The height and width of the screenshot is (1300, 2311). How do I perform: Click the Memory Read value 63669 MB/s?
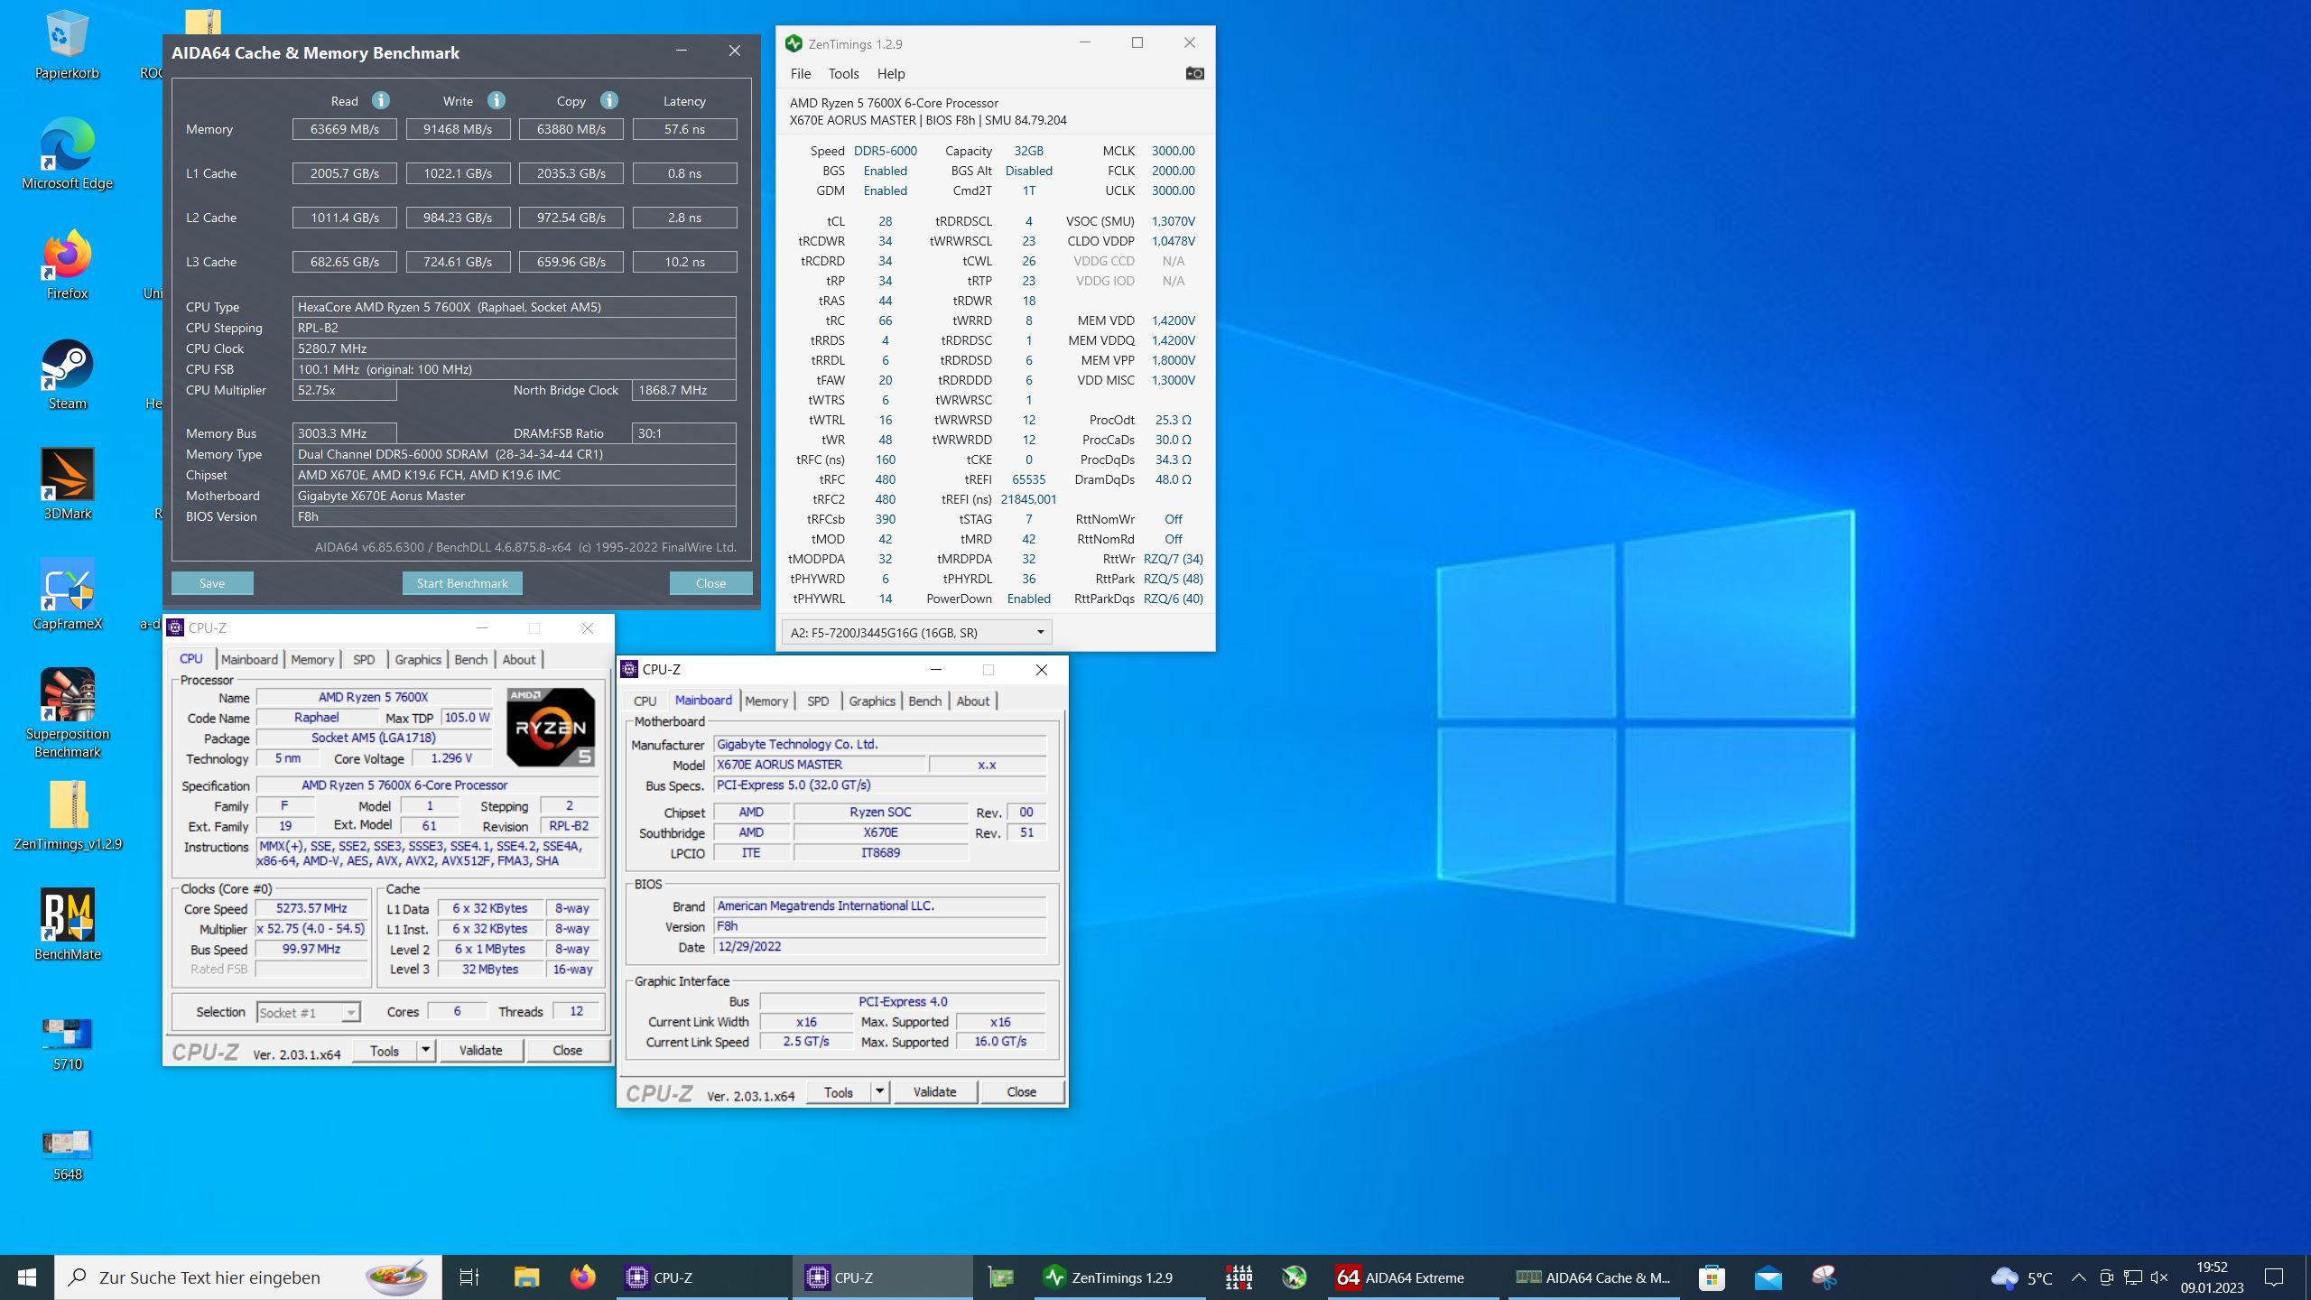(x=345, y=129)
